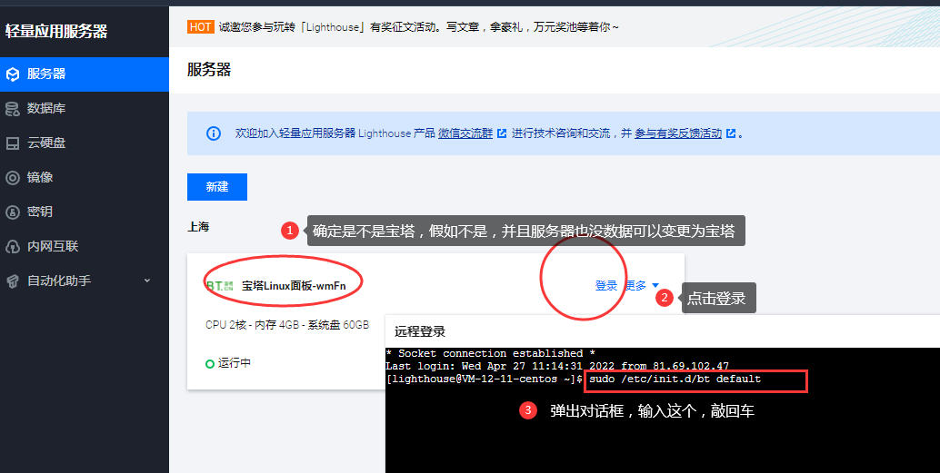Screen dimensions: 940x473
Task: Select the 运行中 status text
Action: tap(235, 363)
